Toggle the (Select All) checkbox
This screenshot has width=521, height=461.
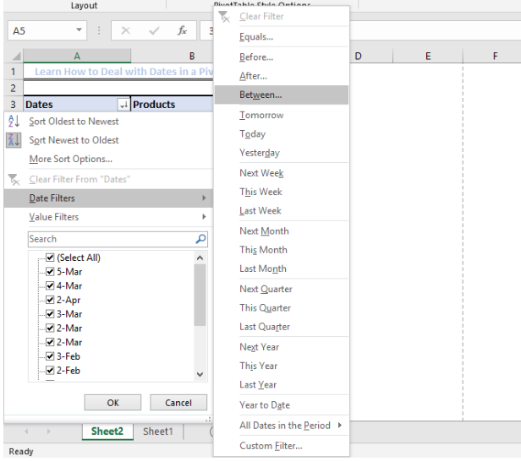point(50,258)
